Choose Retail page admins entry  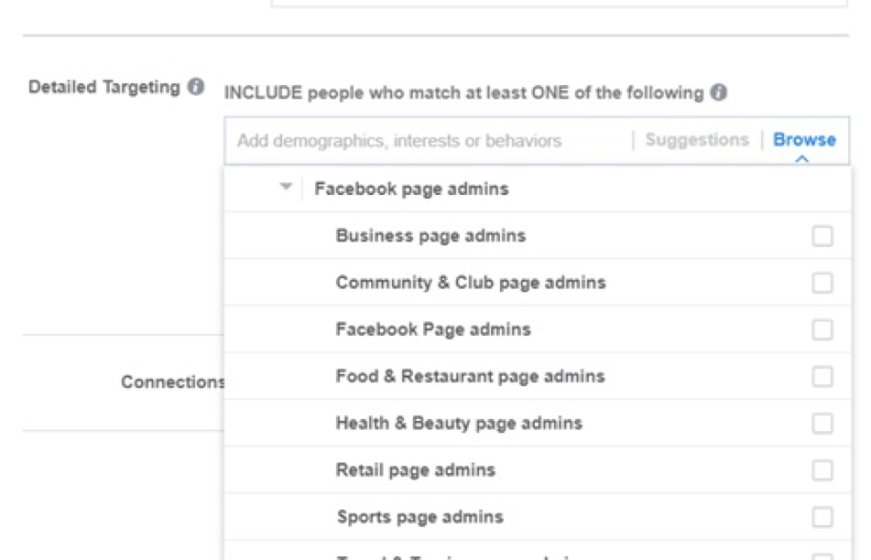537,470
